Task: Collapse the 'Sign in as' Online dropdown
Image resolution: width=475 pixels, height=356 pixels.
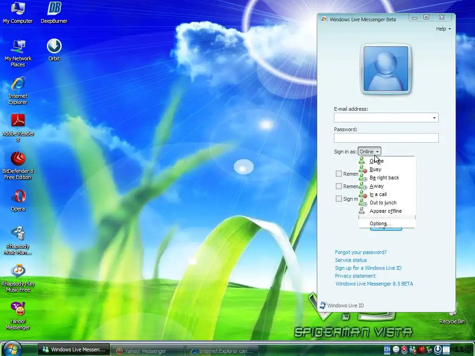Action: pos(369,152)
